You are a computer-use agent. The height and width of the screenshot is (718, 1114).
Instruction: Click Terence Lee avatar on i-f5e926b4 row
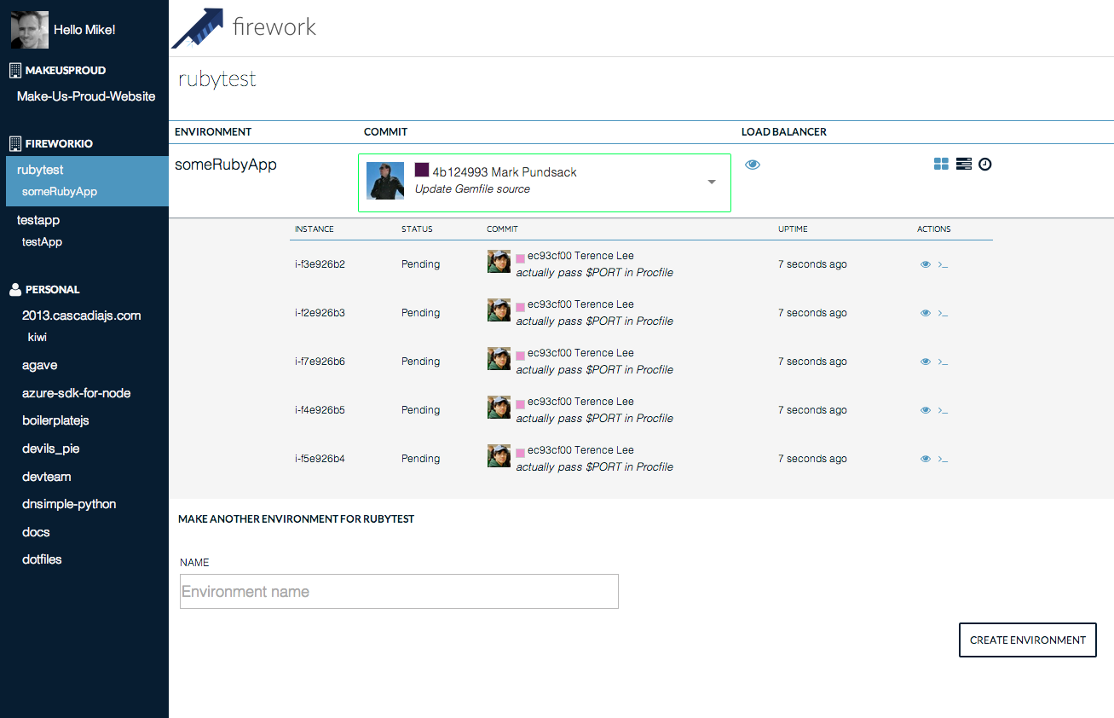499,456
